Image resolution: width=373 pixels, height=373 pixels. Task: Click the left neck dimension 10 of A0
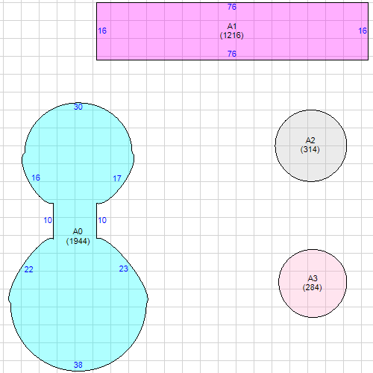(48, 220)
